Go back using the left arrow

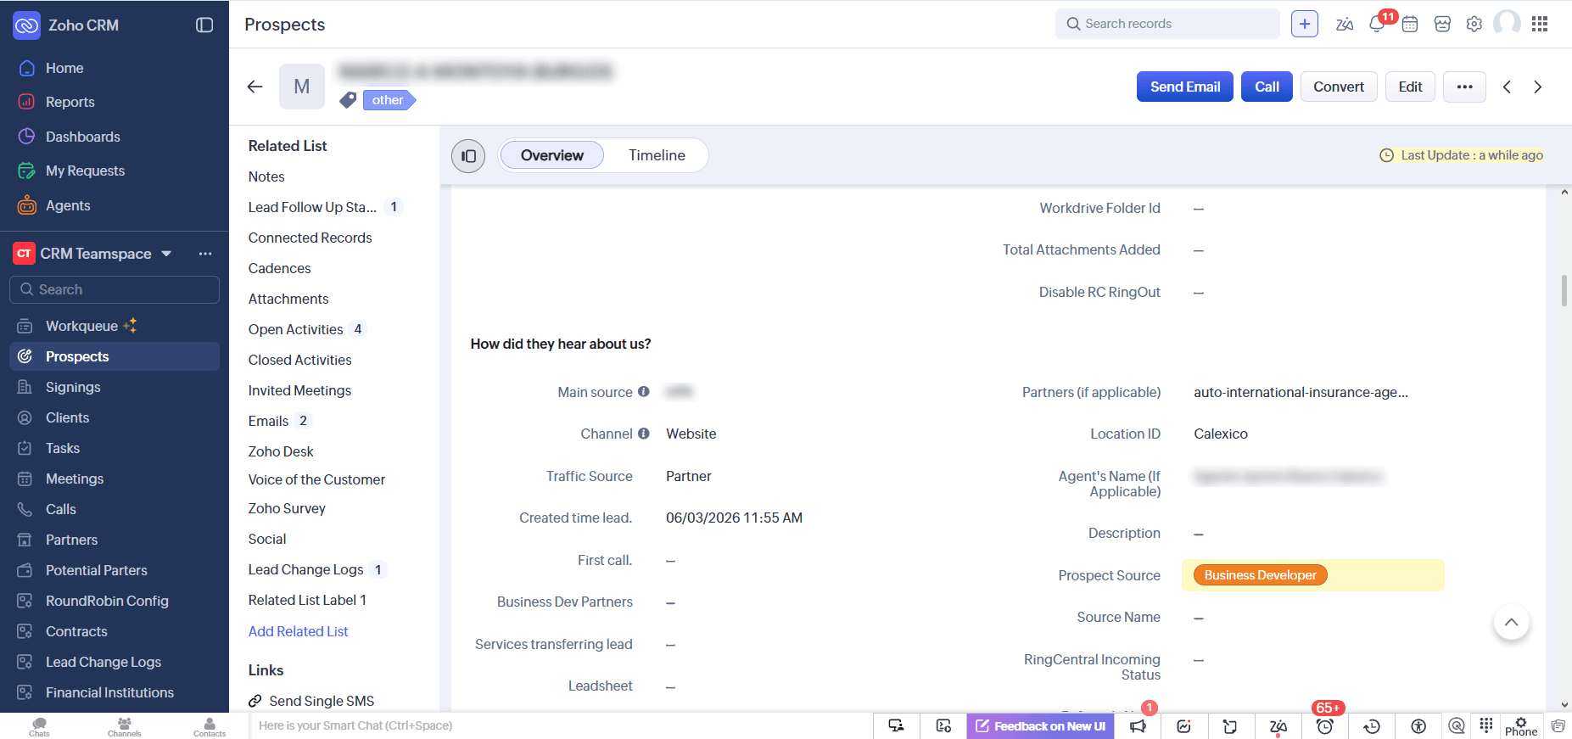(255, 87)
